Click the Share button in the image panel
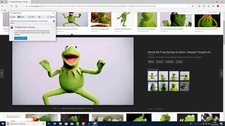This screenshot has height=126, width=225. tap(179, 62)
